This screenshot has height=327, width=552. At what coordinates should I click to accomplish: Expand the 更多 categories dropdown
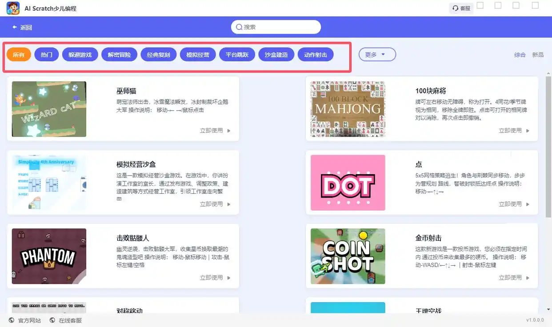click(x=377, y=55)
